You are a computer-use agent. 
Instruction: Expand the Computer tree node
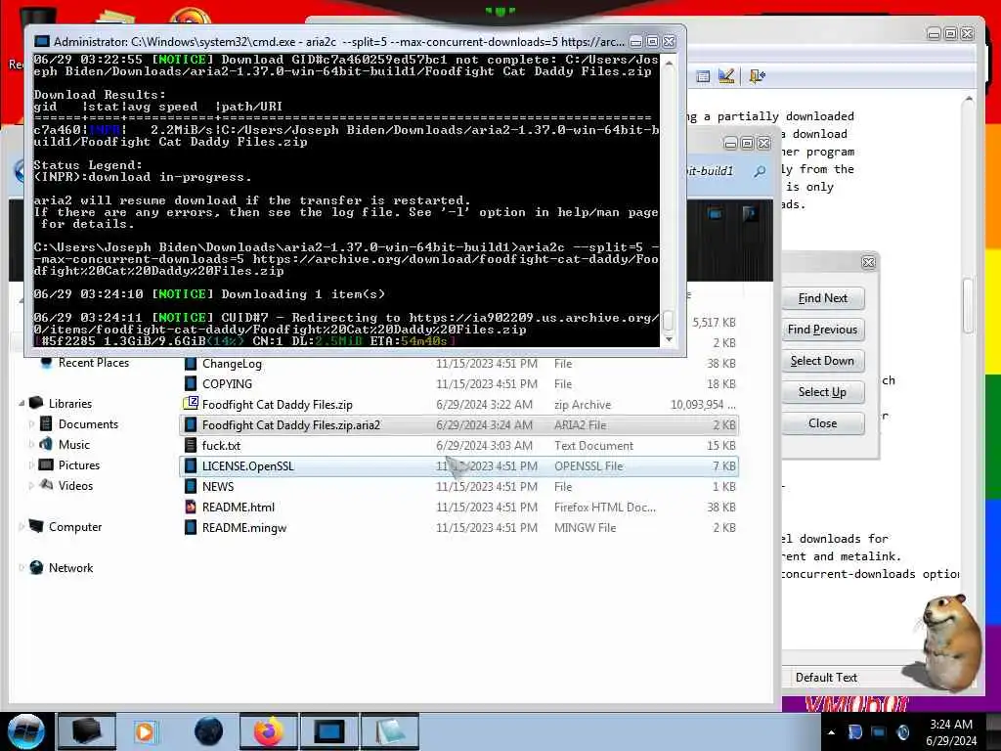22,527
